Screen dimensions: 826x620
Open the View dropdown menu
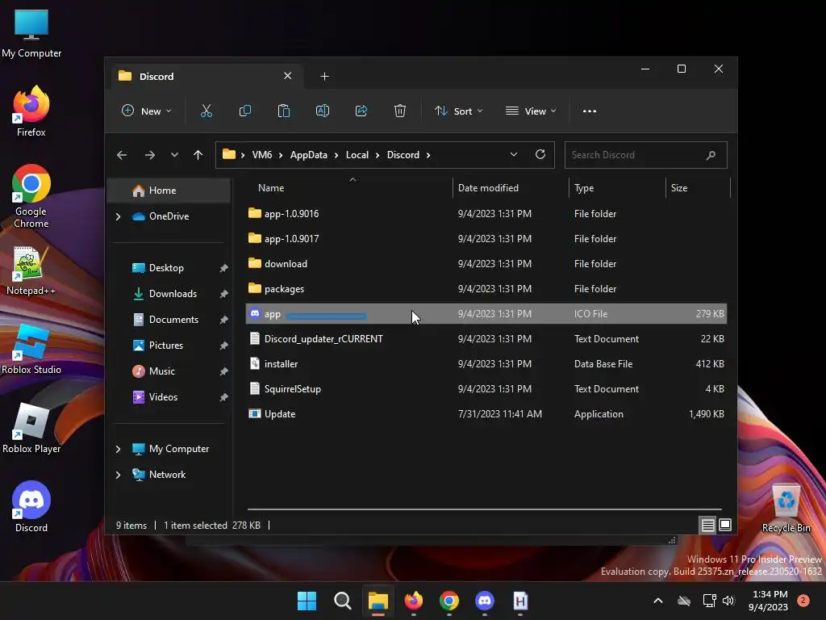pyautogui.click(x=531, y=111)
